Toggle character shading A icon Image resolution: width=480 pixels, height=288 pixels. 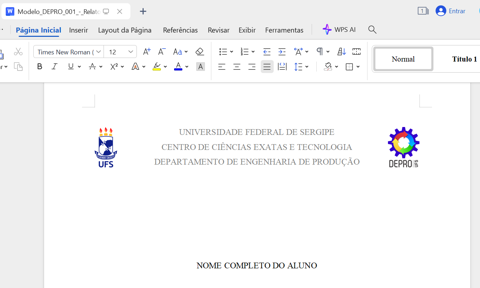[201, 67]
